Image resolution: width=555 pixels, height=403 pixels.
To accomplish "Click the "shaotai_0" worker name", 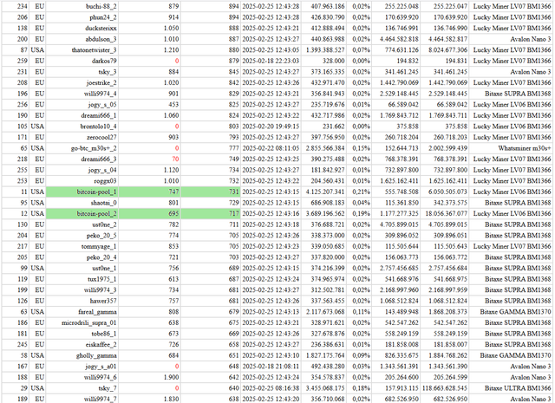I will (x=104, y=203).
